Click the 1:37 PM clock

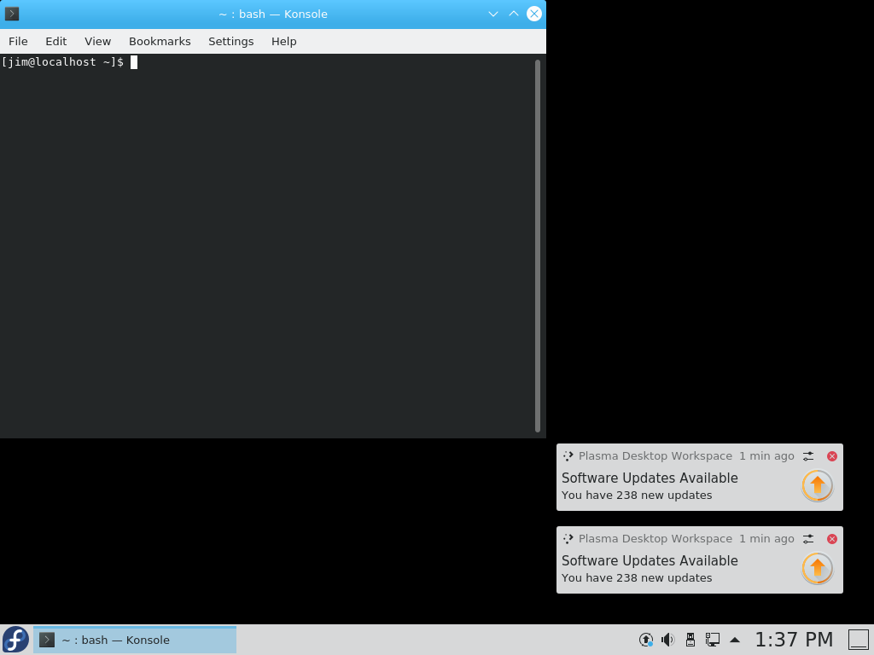point(794,640)
